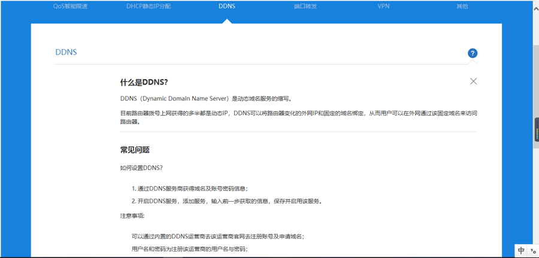Close the 什么是DDNS help panel

(x=473, y=81)
